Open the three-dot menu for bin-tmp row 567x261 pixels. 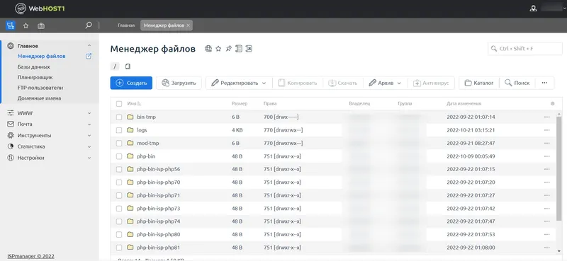[546, 117]
